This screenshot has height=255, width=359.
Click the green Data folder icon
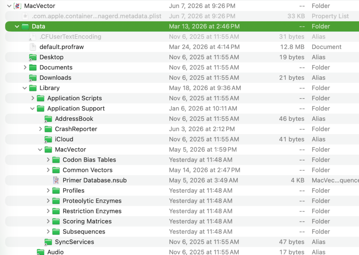click(25, 27)
